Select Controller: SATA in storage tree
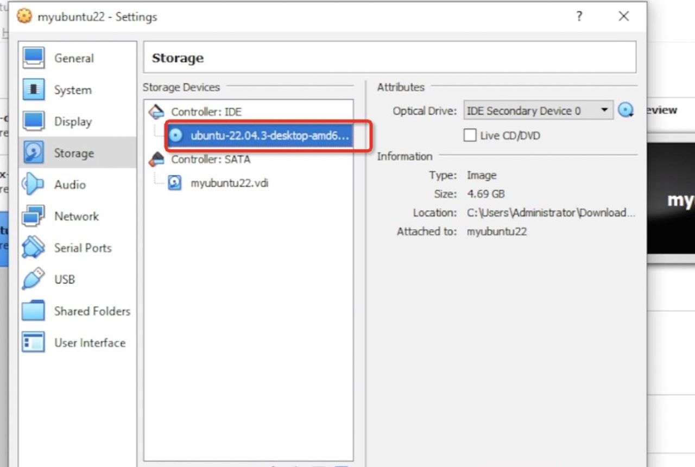This screenshot has width=695, height=467. tap(211, 160)
